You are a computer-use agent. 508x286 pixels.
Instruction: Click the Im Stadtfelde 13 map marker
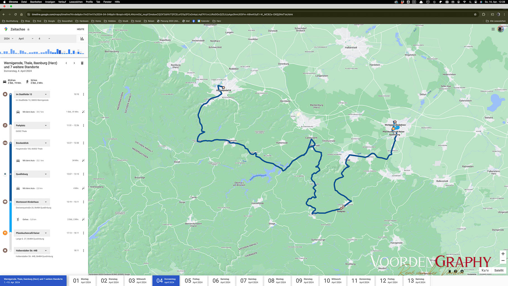[x=223, y=88]
